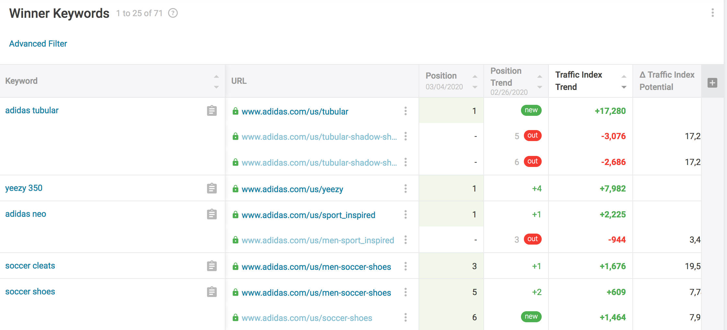Visit the men-soccer-shoes link in the soccer cleats row

(x=316, y=267)
